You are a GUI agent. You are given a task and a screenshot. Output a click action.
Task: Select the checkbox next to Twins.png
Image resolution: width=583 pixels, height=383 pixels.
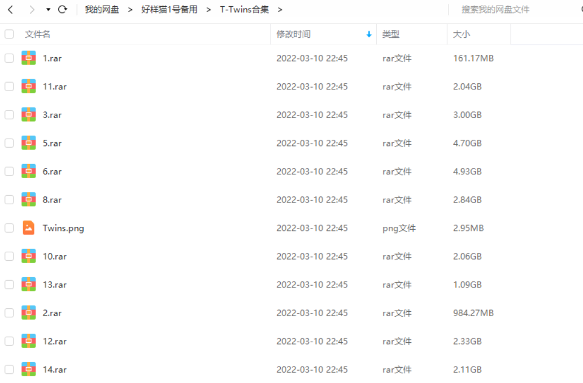9,228
